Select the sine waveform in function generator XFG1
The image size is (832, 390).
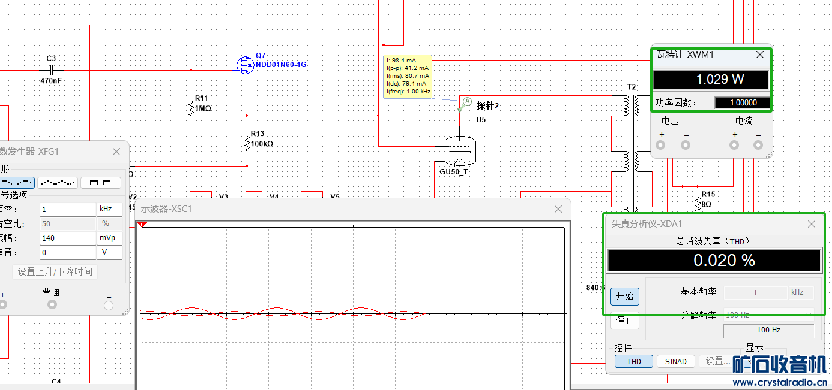click(17, 183)
